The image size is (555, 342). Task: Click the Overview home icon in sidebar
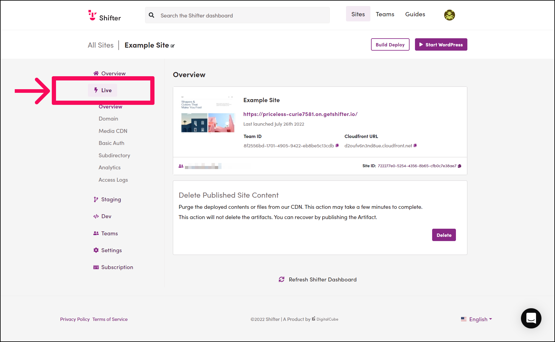click(96, 73)
